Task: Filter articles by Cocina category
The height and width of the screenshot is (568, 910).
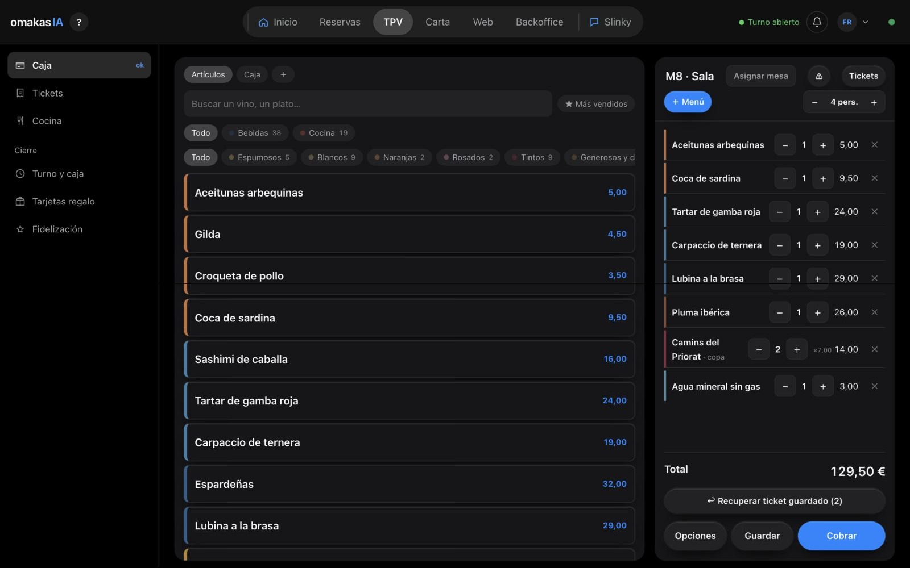Action: [x=324, y=133]
